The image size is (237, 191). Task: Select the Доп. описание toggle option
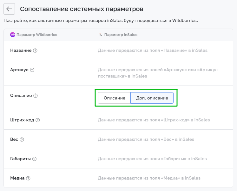tap(152, 98)
